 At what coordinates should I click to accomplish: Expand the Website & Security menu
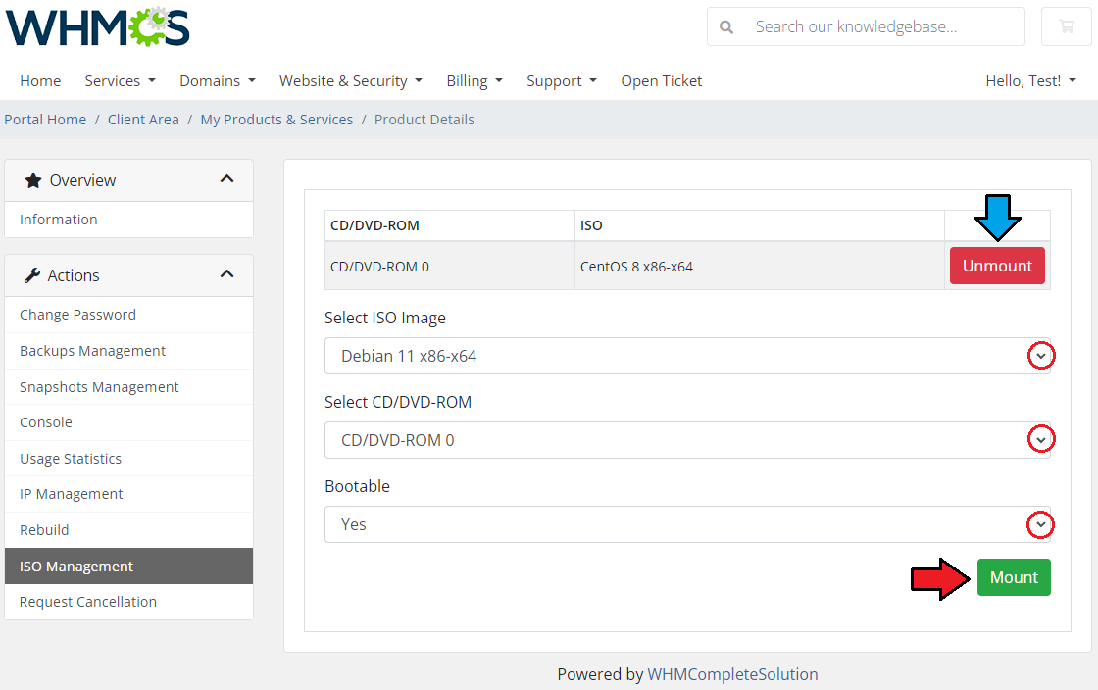point(351,81)
